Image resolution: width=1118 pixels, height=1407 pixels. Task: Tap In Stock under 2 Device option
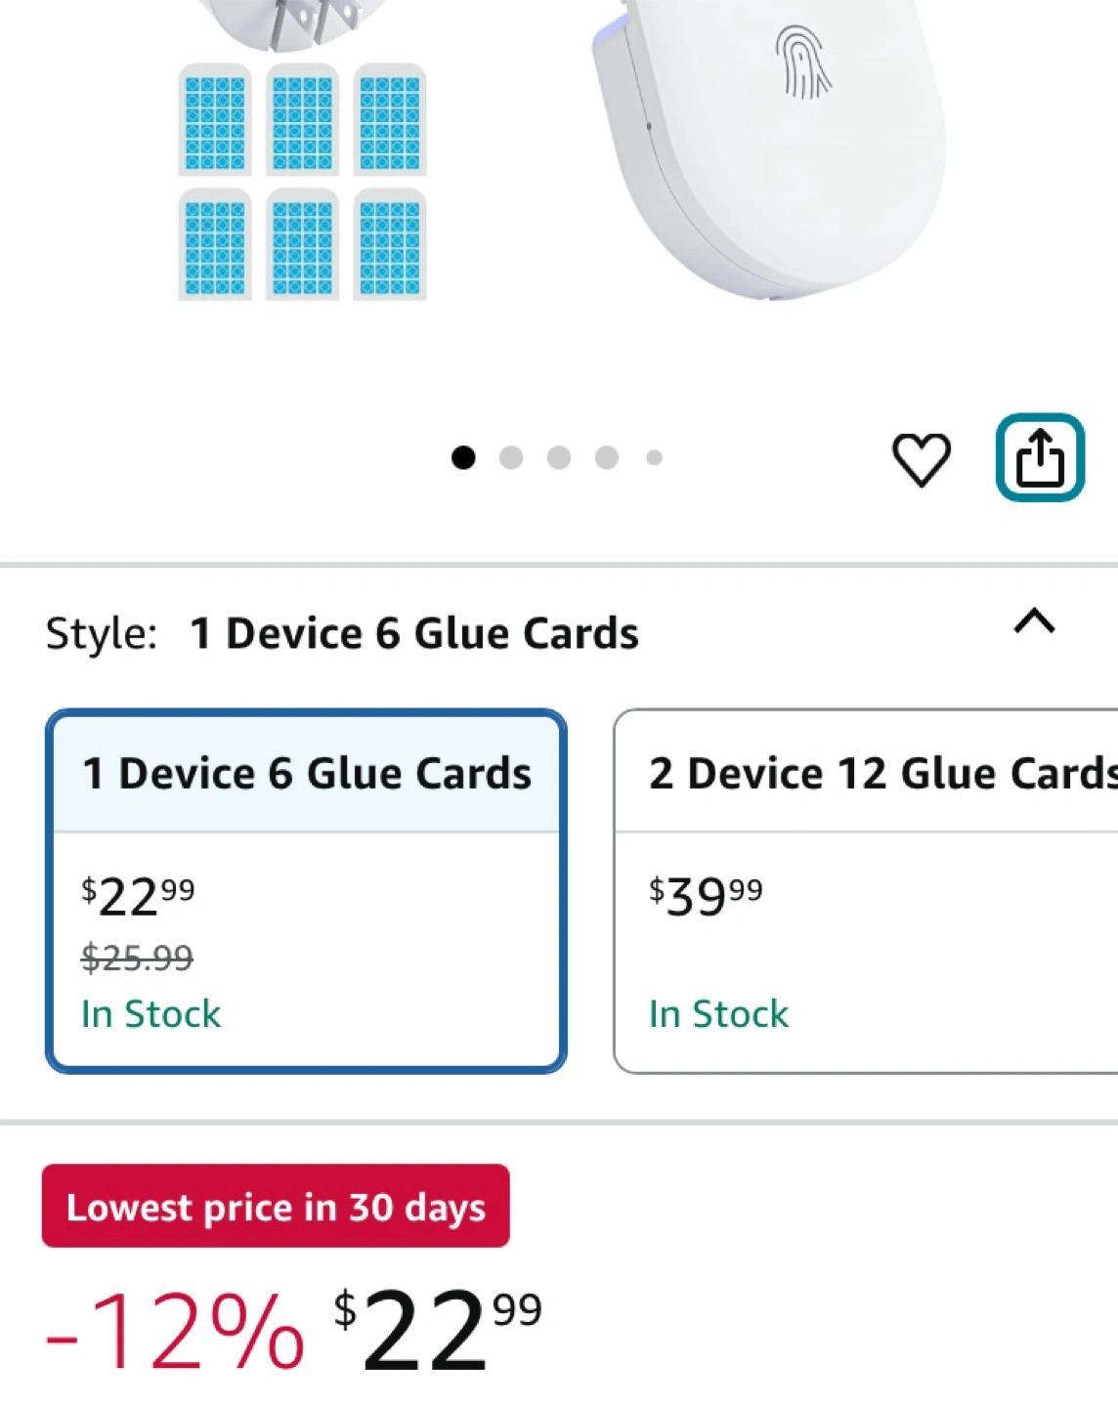point(718,1014)
